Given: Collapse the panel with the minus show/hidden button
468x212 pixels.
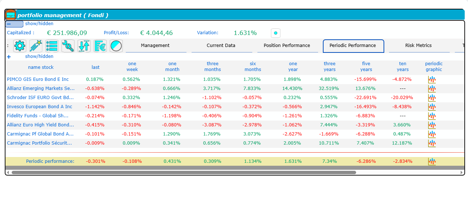Looking at the screenshot, I should tap(14, 24).
